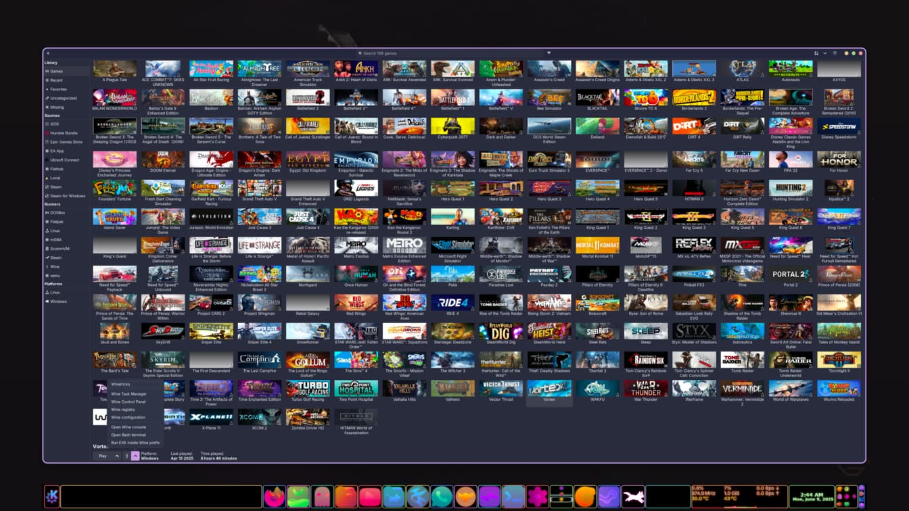Image resolution: width=909 pixels, height=511 pixels.
Task: Select the FIFA 22 game thumbnail
Action: 791,160
